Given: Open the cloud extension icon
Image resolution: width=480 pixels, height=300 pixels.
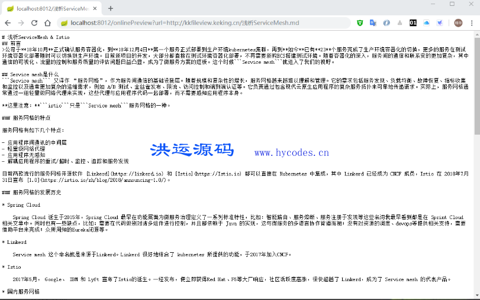Looking at the screenshot, I should 426,23.
